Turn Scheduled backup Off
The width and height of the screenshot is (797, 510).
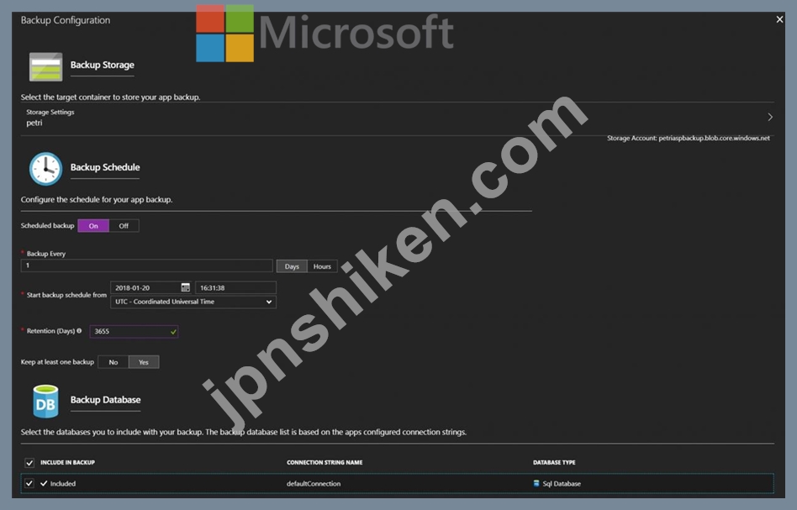[124, 226]
